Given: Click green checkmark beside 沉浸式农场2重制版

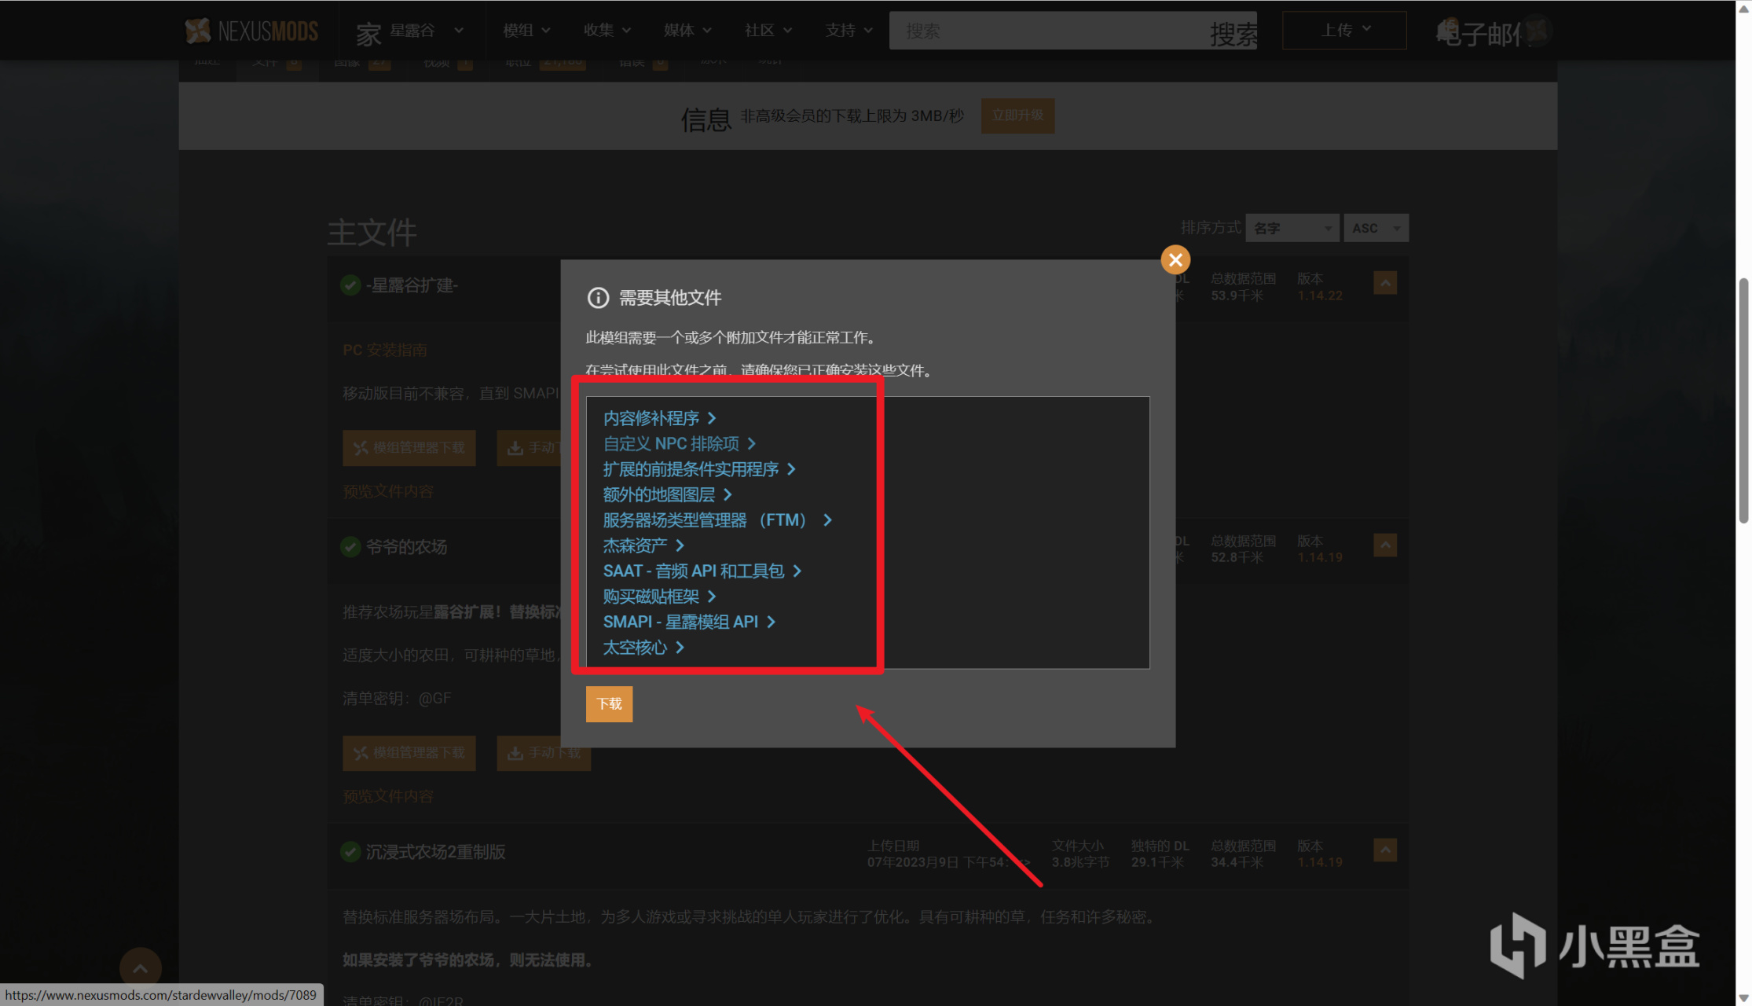Looking at the screenshot, I should 350,852.
